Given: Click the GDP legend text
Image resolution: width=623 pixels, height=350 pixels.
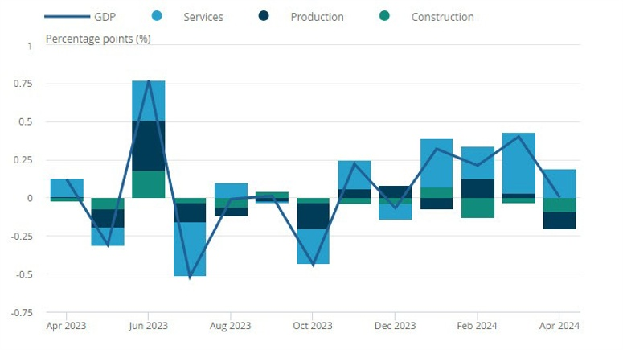Looking at the screenshot, I should pos(105,17).
